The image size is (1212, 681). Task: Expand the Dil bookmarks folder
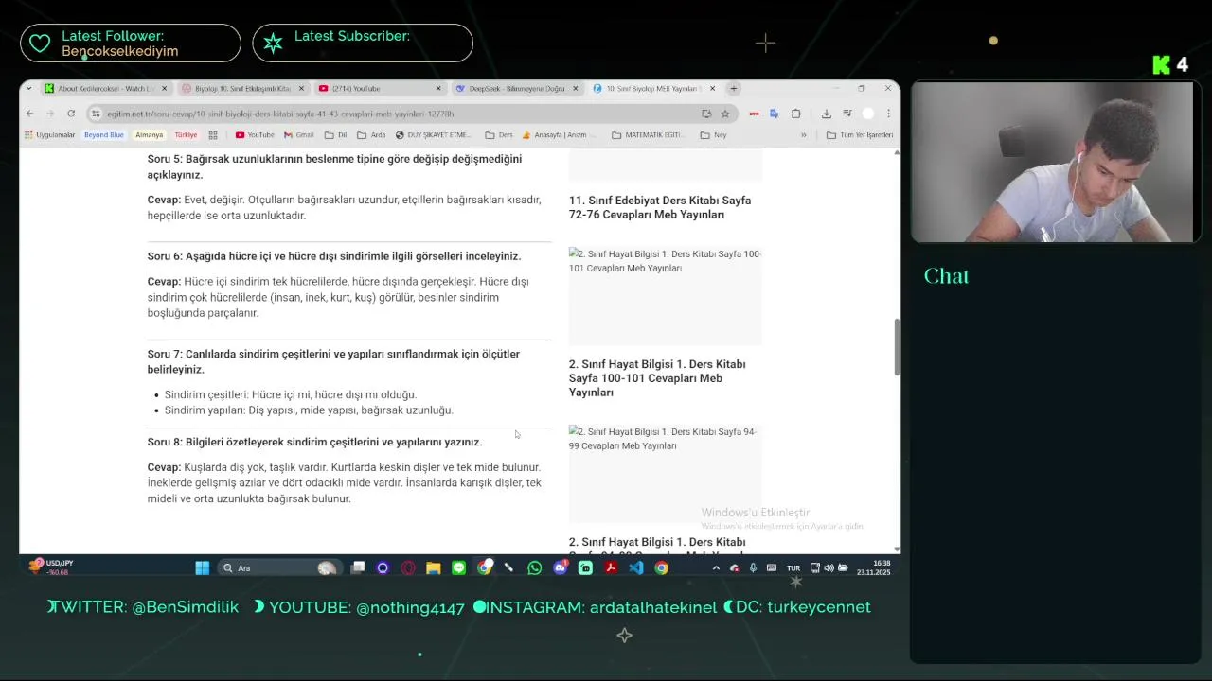(x=336, y=135)
